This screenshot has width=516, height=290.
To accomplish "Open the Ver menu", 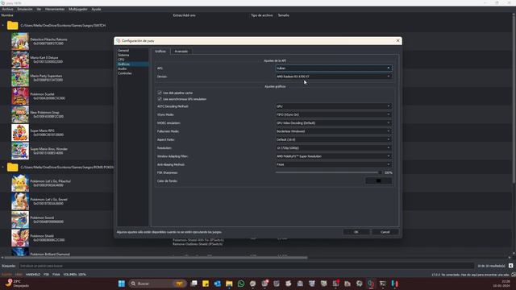I will 39,9.
